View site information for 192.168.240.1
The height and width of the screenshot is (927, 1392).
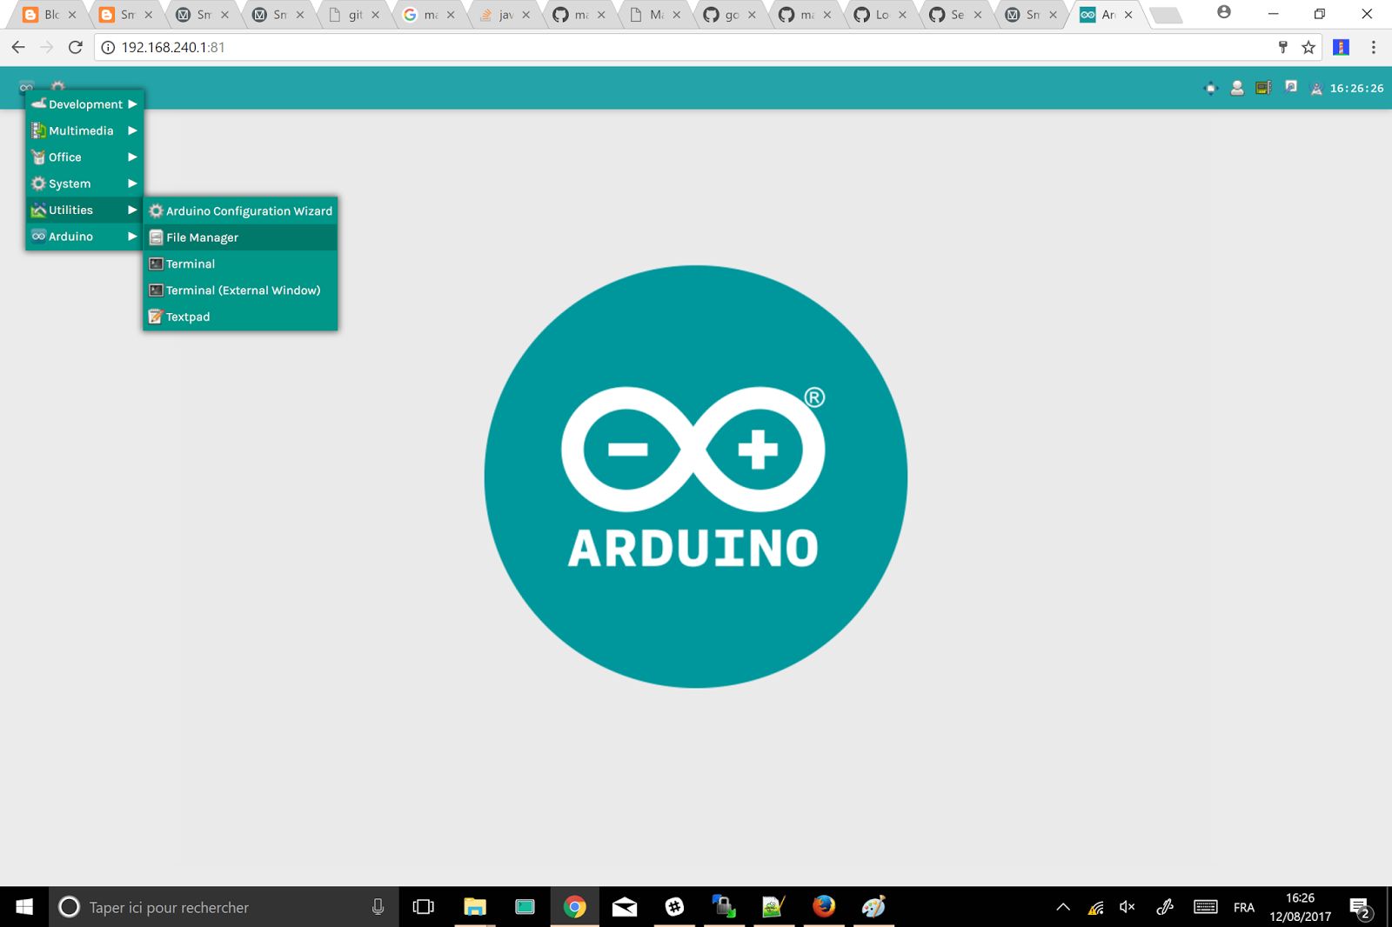[x=108, y=47]
